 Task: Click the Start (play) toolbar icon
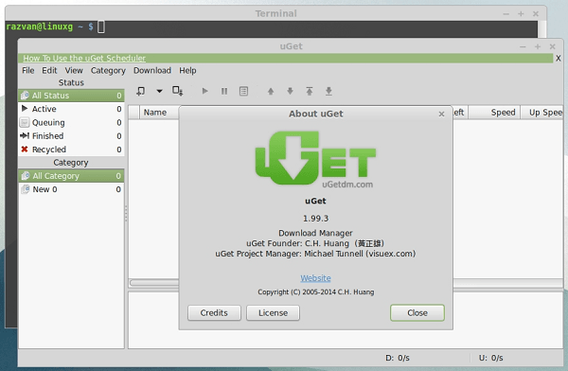coord(205,91)
